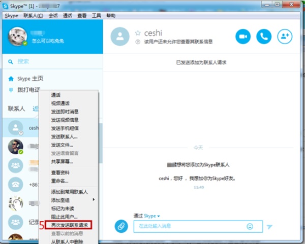The height and width of the screenshot is (244, 305).
Task: Choose 阻止此用户... in the context menu
Action: click(x=69, y=217)
